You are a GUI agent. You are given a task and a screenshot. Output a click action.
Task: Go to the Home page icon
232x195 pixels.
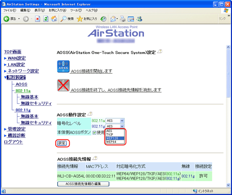(x=54, y=19)
